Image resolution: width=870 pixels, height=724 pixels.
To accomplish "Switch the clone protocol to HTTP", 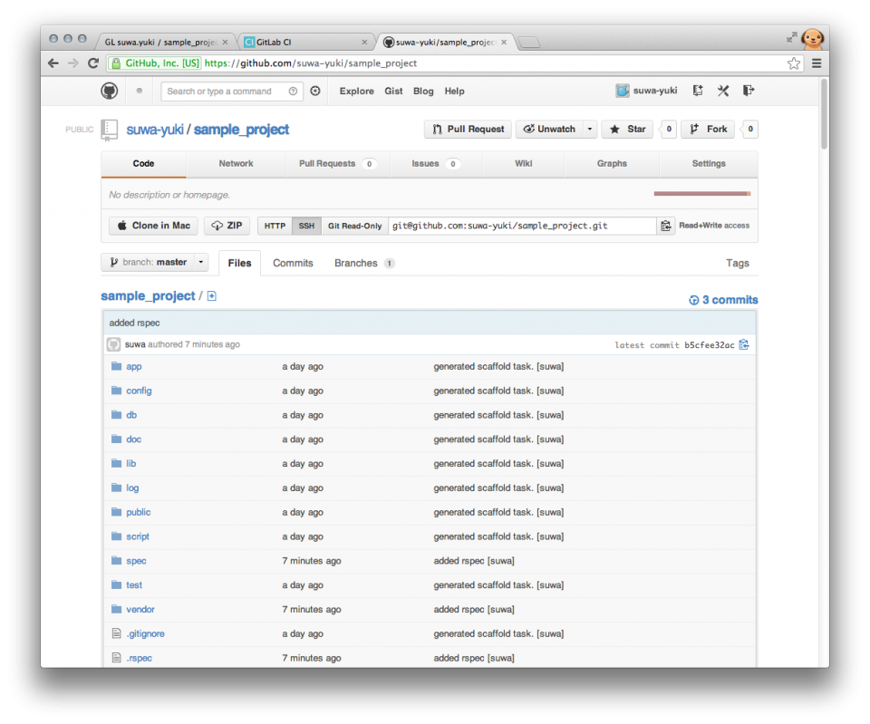I will [x=275, y=225].
